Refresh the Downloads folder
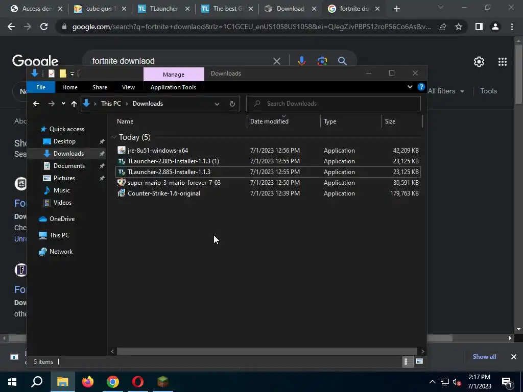Screen dimensions: 523x392 232,104
